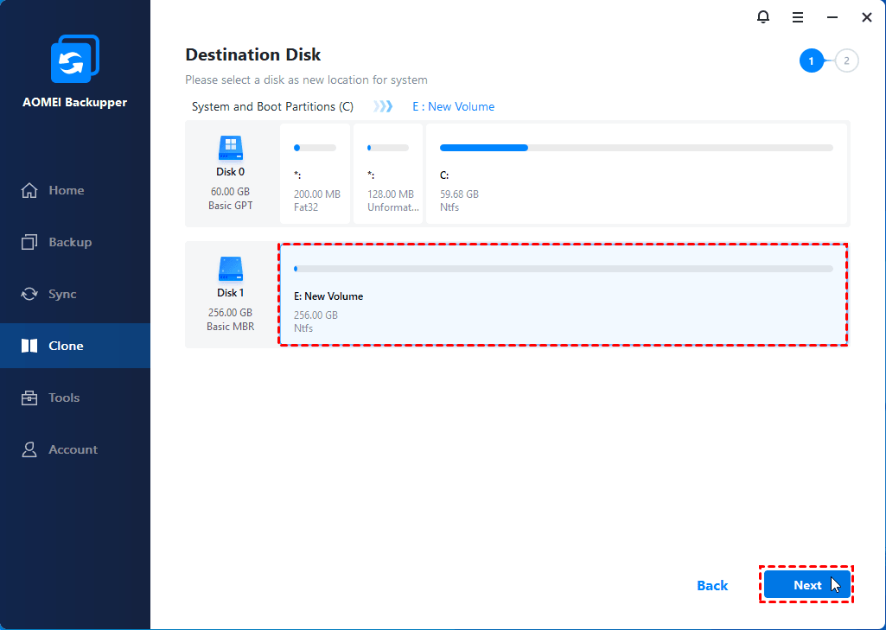Click the Account person icon

[29, 449]
